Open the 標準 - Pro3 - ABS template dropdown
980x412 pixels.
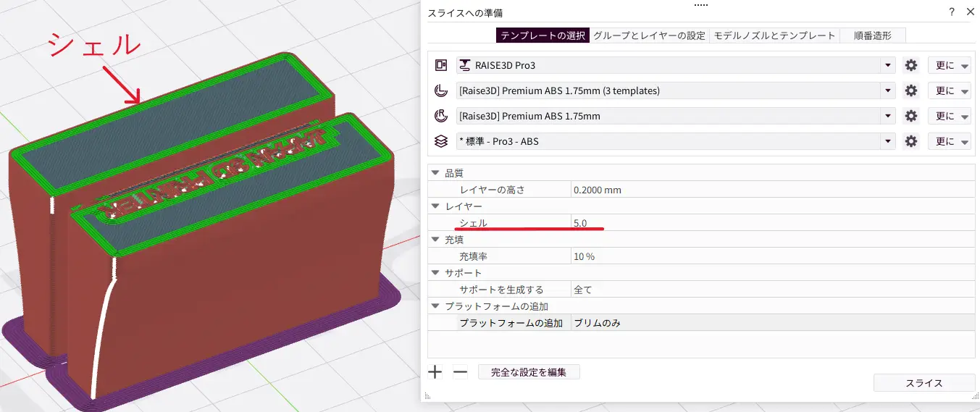click(x=888, y=141)
